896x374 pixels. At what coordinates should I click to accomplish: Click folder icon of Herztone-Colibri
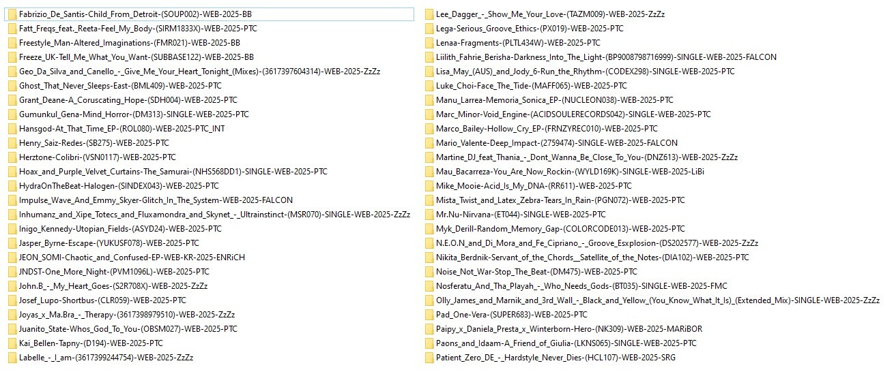click(x=12, y=157)
